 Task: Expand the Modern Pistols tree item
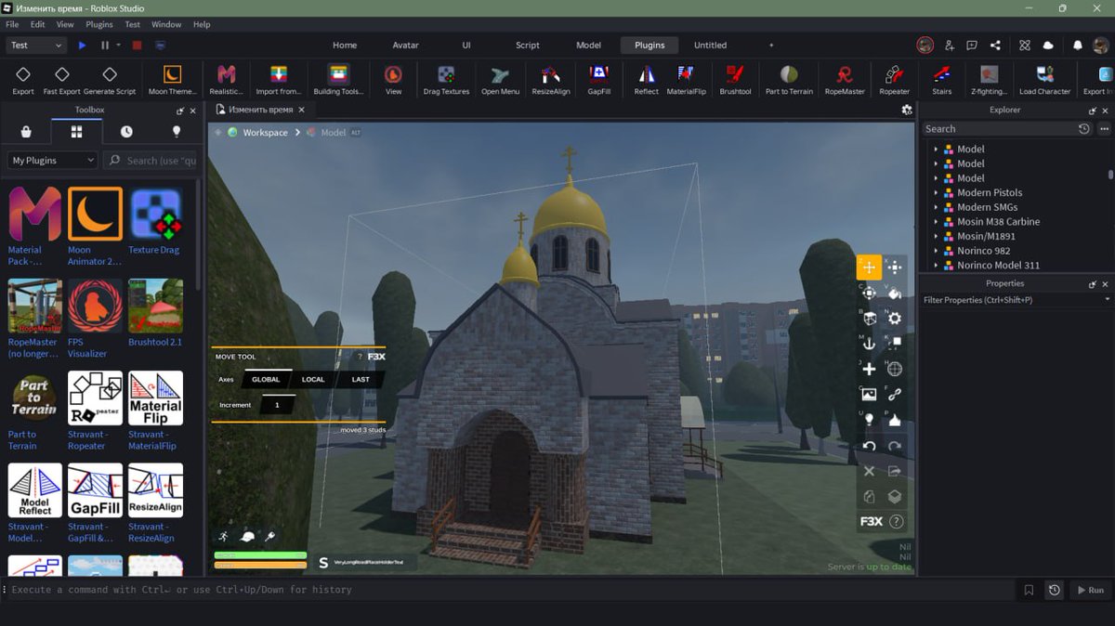(936, 193)
